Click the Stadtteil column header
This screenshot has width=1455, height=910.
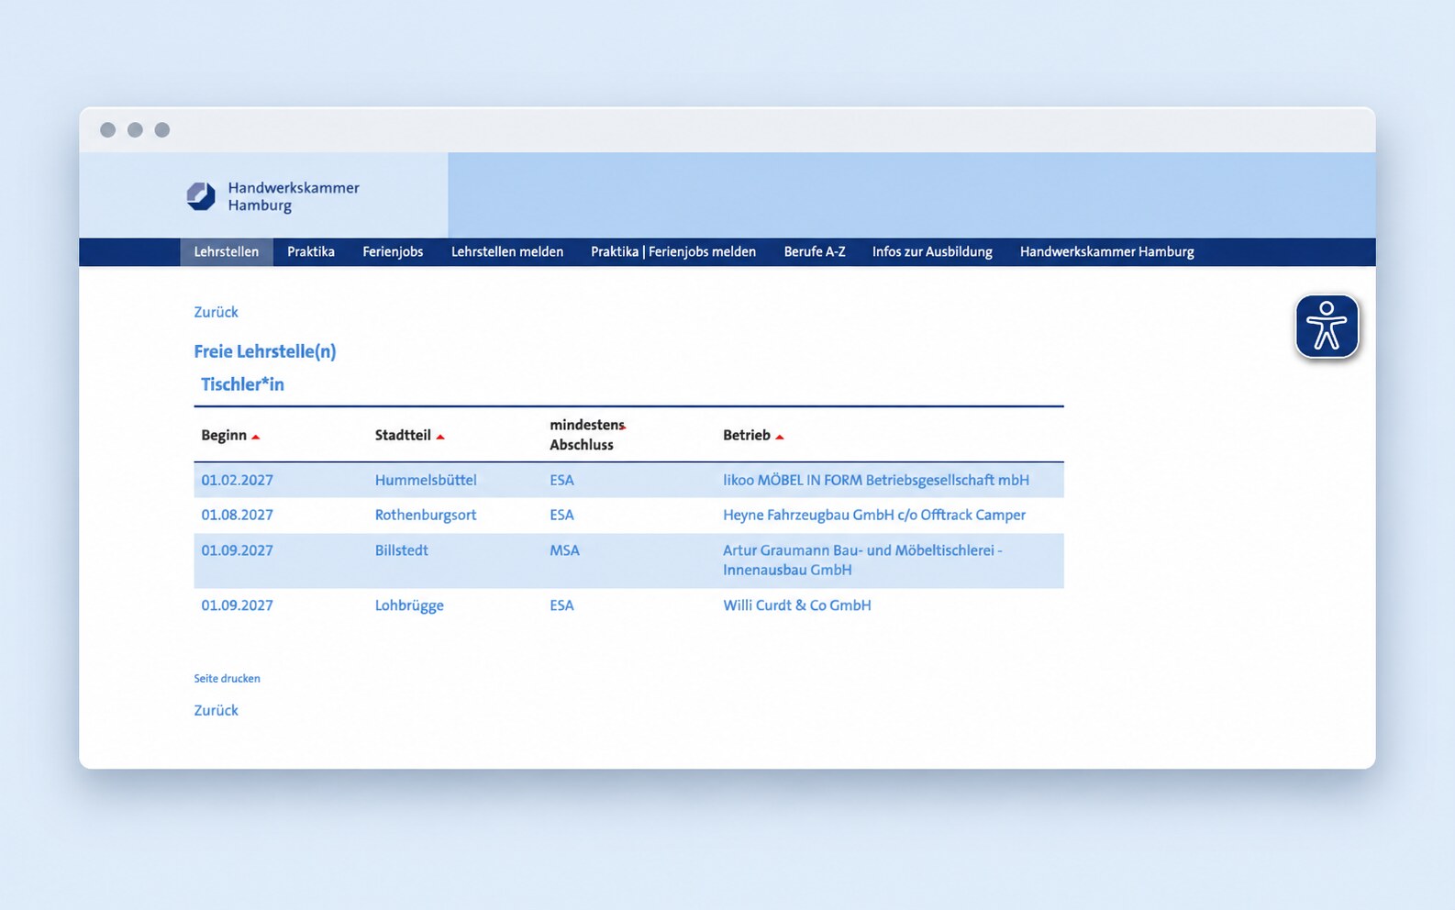[403, 435]
